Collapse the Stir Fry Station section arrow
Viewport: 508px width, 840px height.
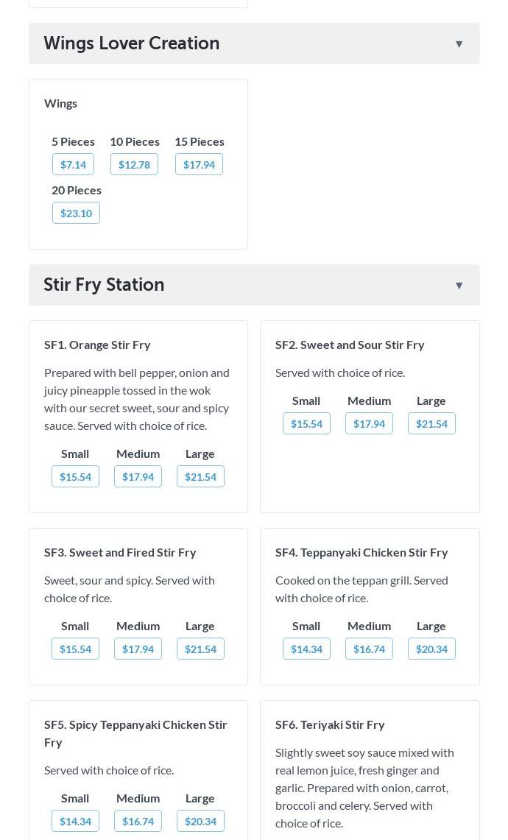point(459,286)
